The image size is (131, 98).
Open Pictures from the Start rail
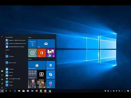(2, 79)
